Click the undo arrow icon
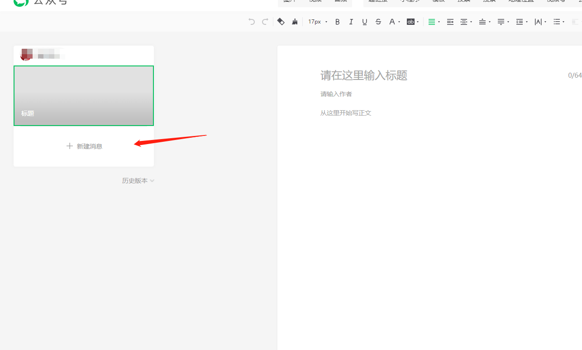The width and height of the screenshot is (582, 350). pyautogui.click(x=252, y=21)
